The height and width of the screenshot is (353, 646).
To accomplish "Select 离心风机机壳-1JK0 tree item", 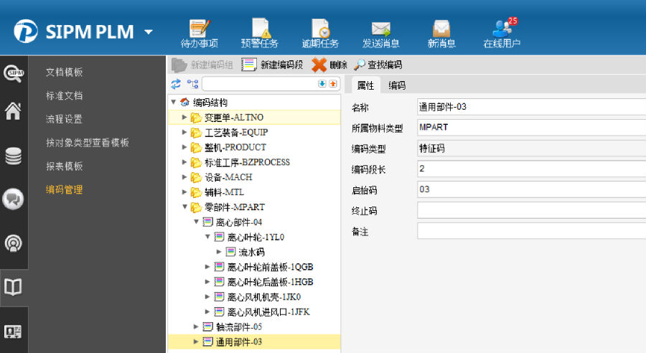I will pyautogui.click(x=263, y=296).
